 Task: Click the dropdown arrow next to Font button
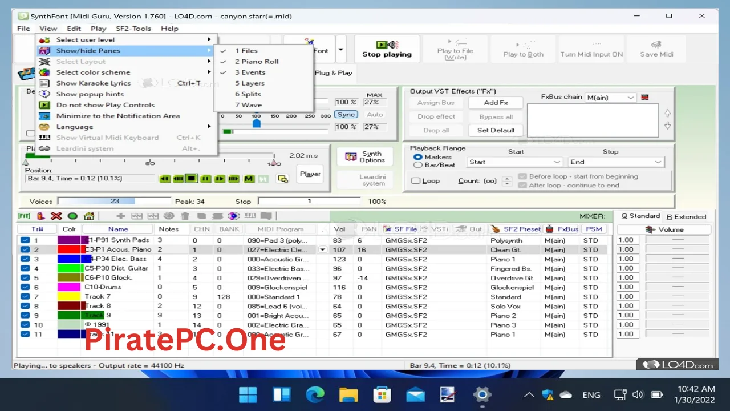click(x=340, y=50)
